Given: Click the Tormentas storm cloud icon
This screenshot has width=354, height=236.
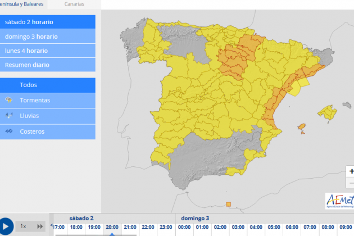Looking at the screenshot, I should [8, 100].
